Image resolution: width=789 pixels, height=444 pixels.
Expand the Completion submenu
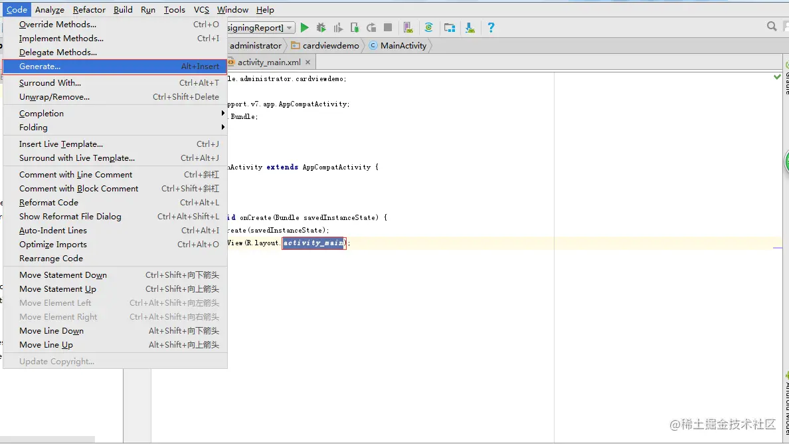pyautogui.click(x=115, y=113)
